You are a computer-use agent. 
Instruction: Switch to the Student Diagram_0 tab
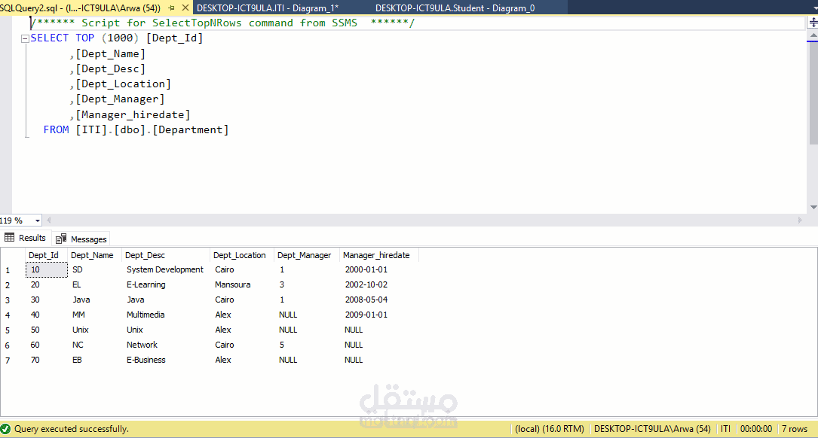coord(455,8)
